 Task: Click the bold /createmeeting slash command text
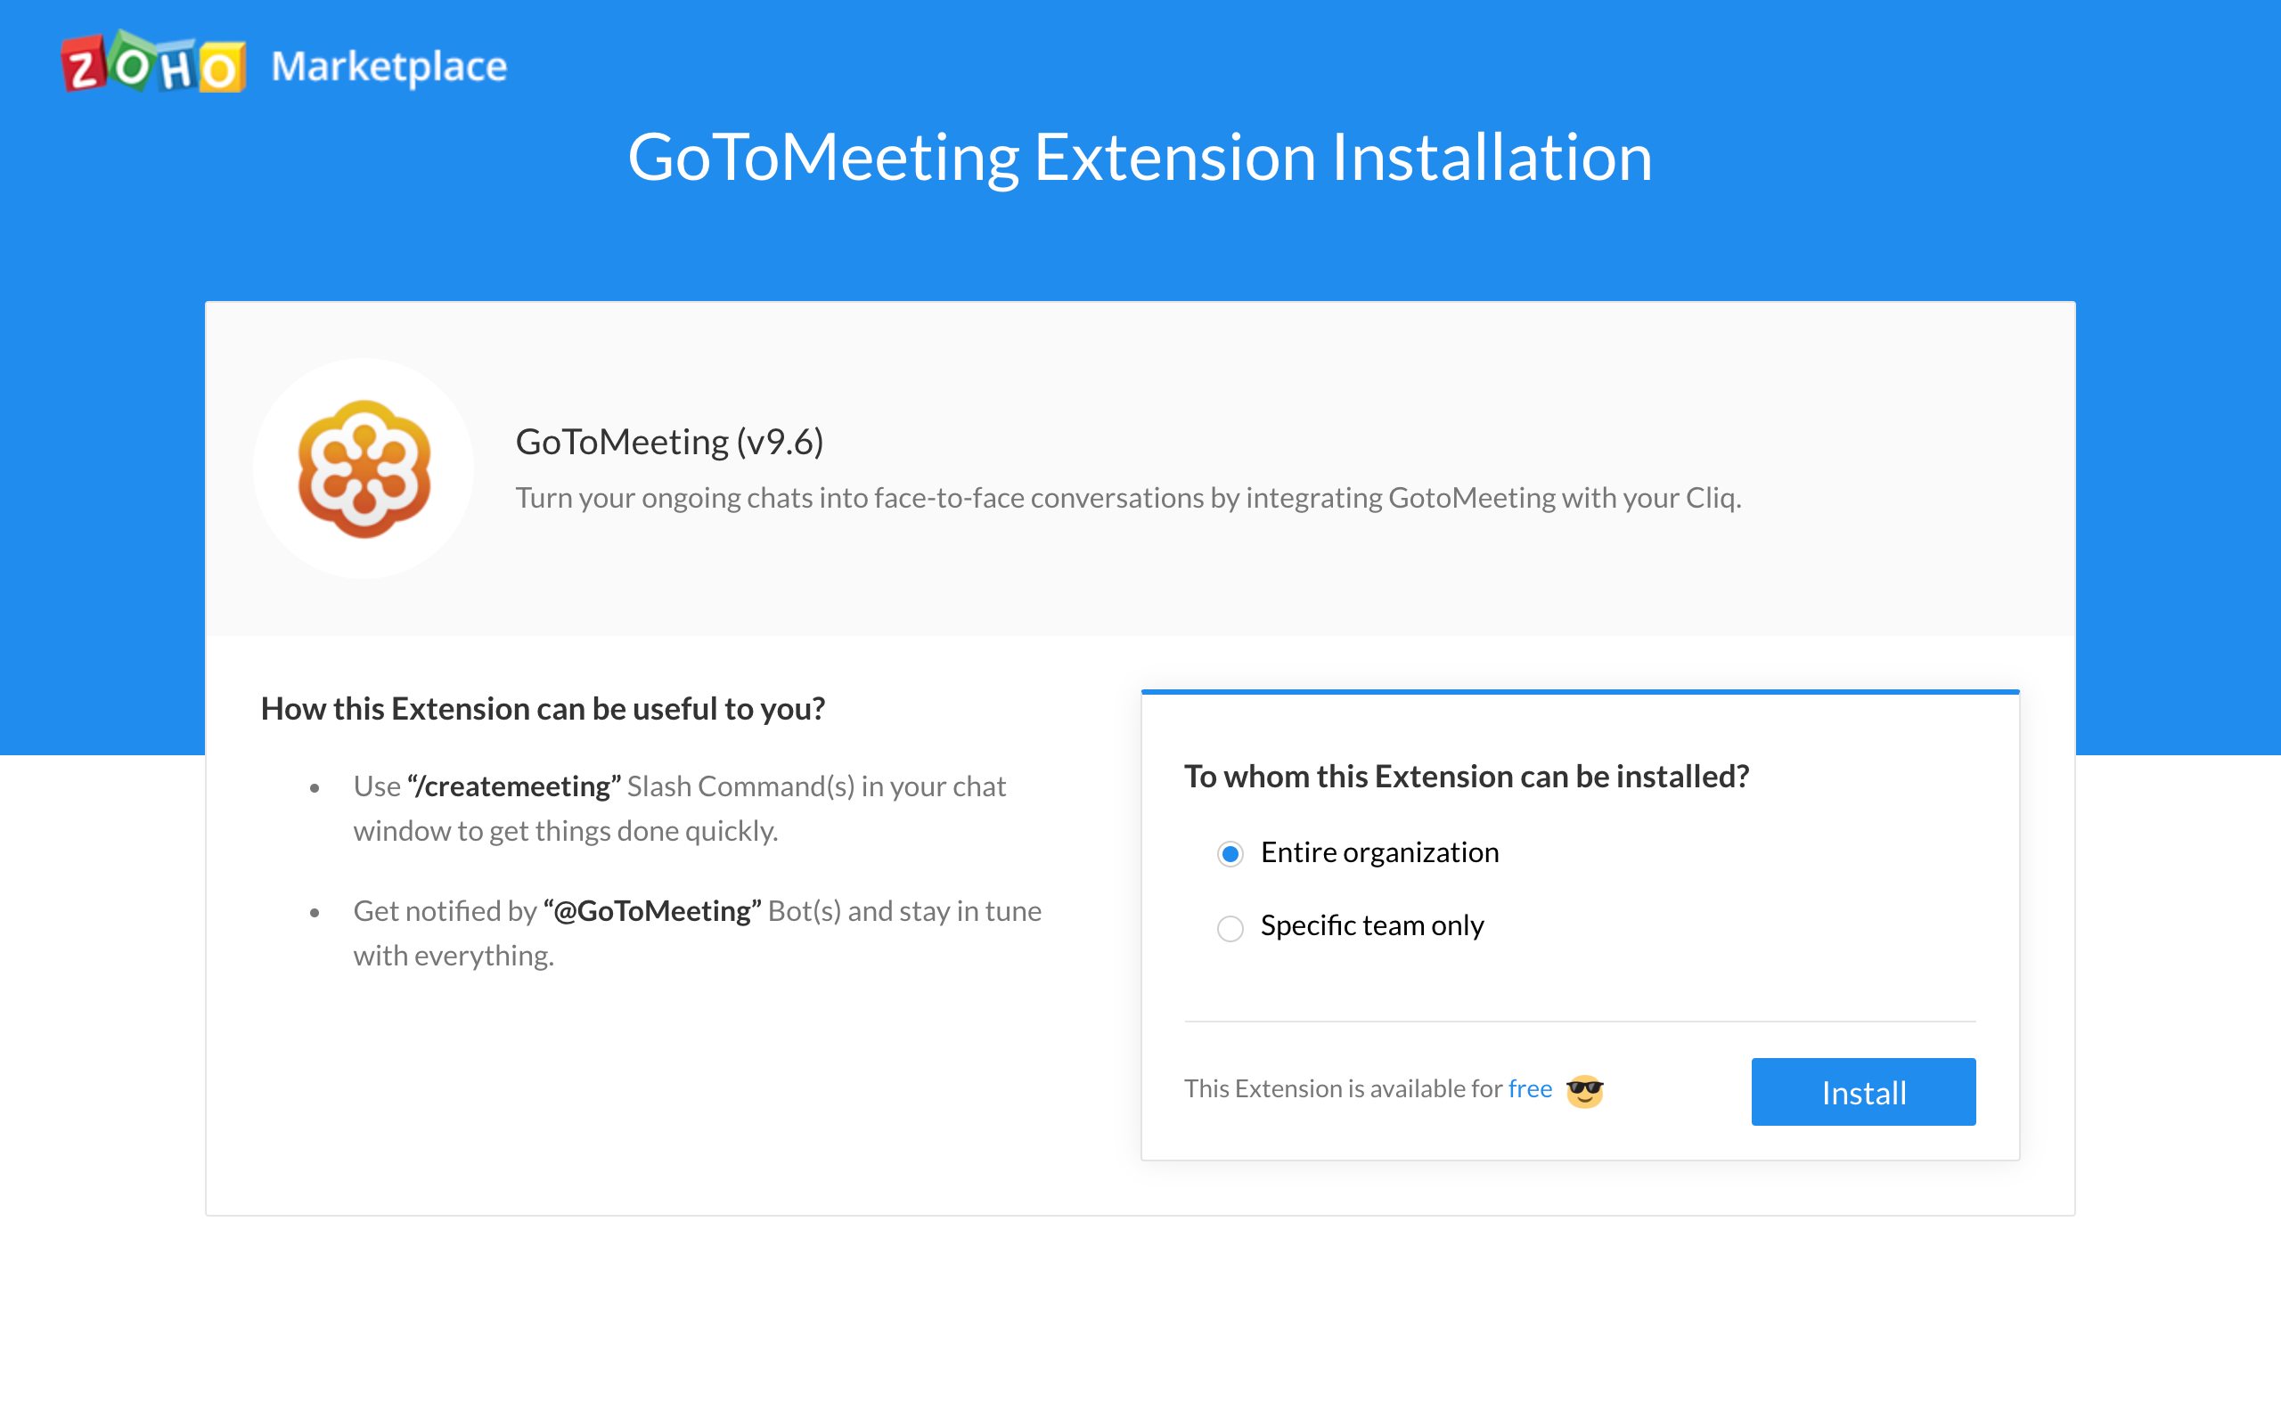(x=514, y=786)
